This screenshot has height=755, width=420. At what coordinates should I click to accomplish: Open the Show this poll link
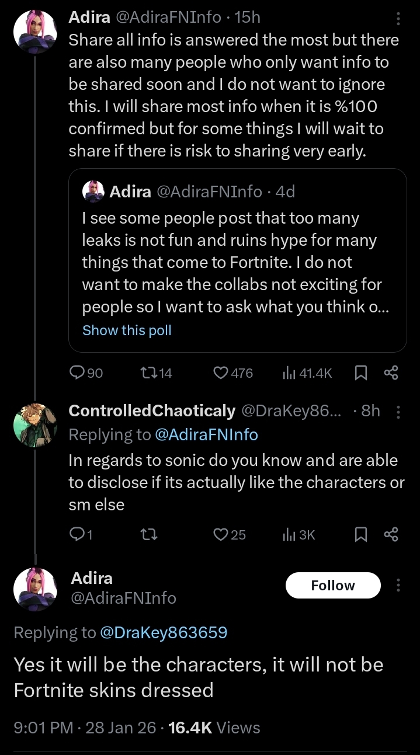click(127, 330)
